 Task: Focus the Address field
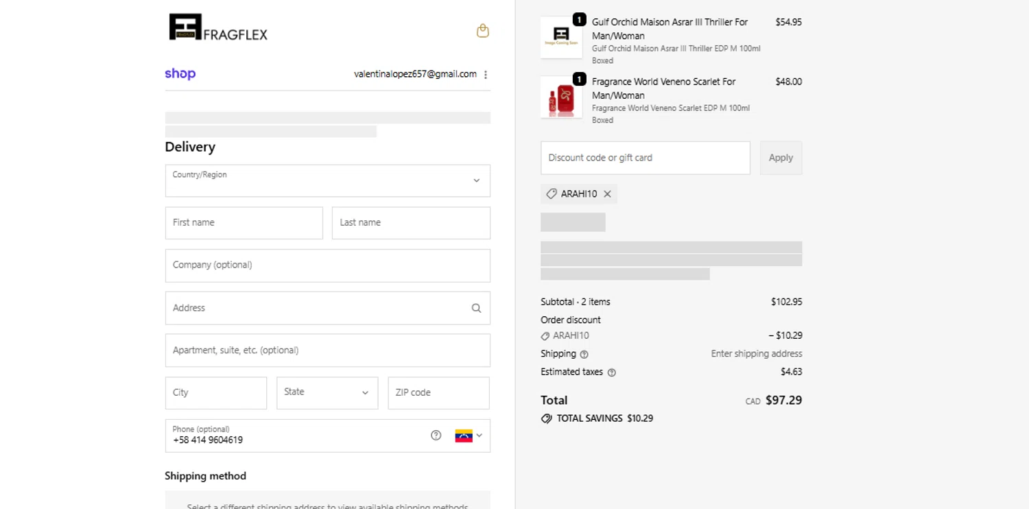pos(328,308)
